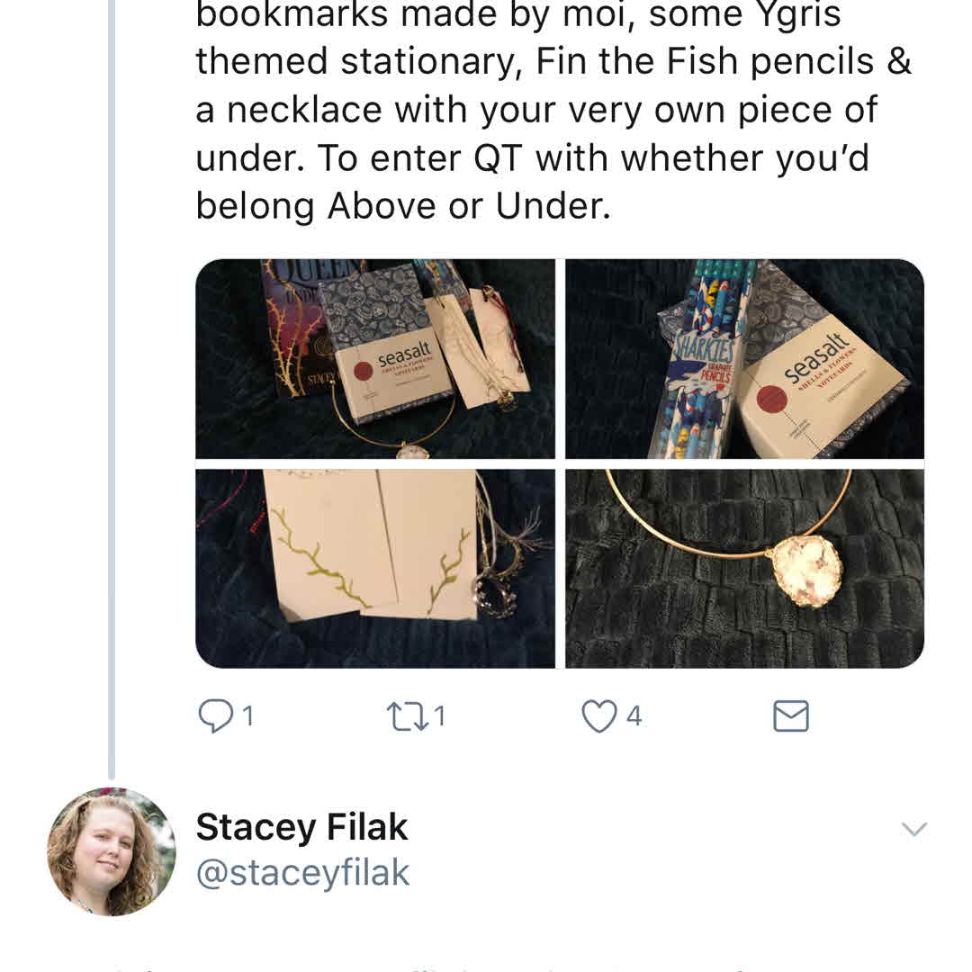Image resolution: width=972 pixels, height=972 pixels.
Task: Expand tweet options chevron beside Stacey Filak
Action: click(x=913, y=830)
